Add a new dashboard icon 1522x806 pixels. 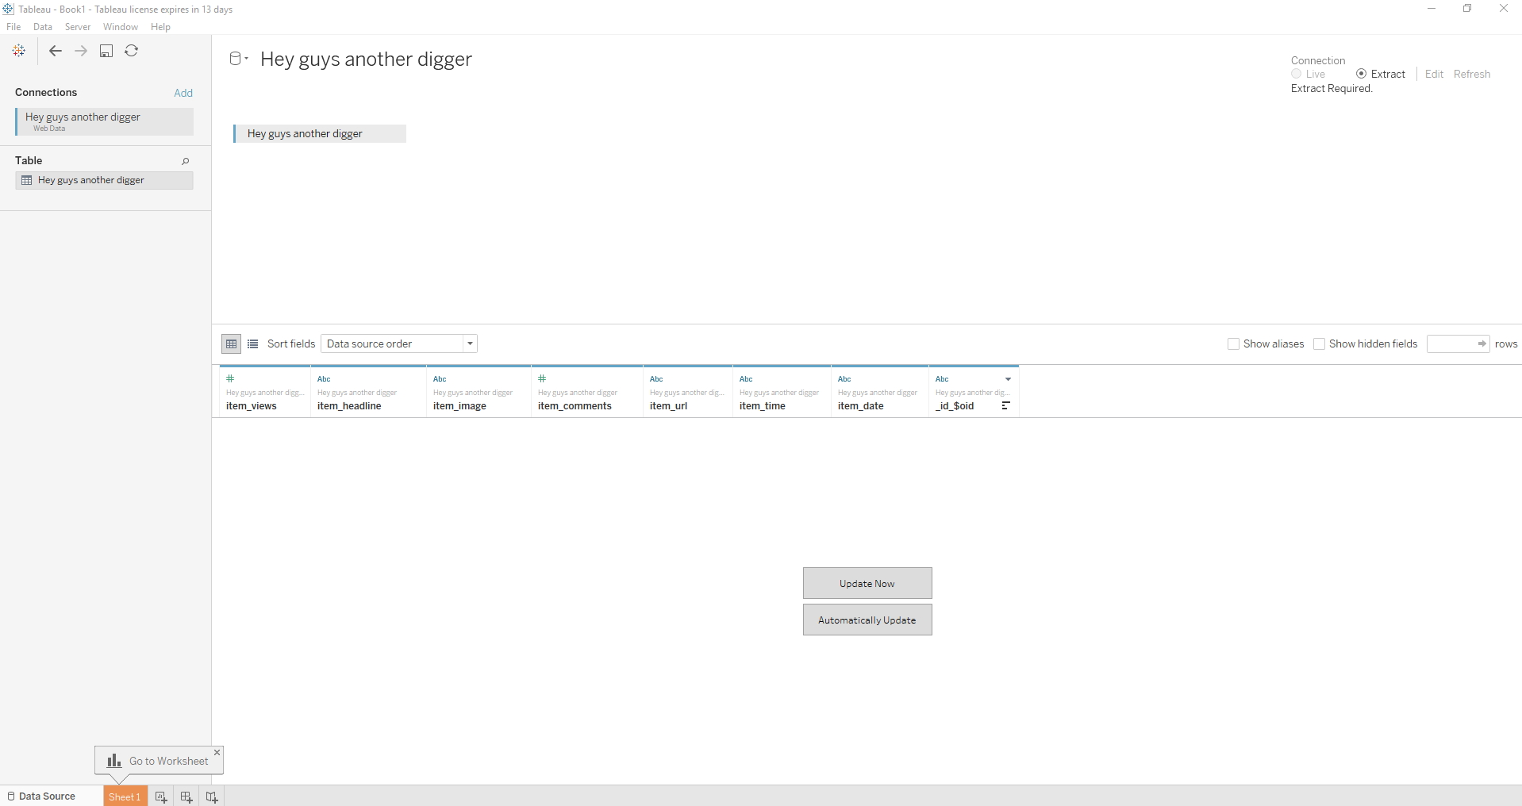coord(186,796)
